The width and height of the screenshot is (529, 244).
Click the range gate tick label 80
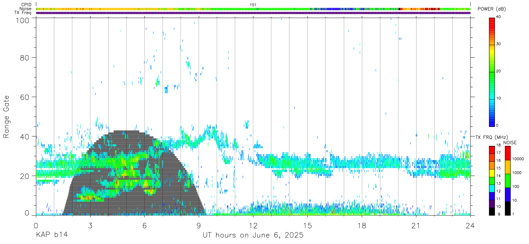pyautogui.click(x=25, y=57)
